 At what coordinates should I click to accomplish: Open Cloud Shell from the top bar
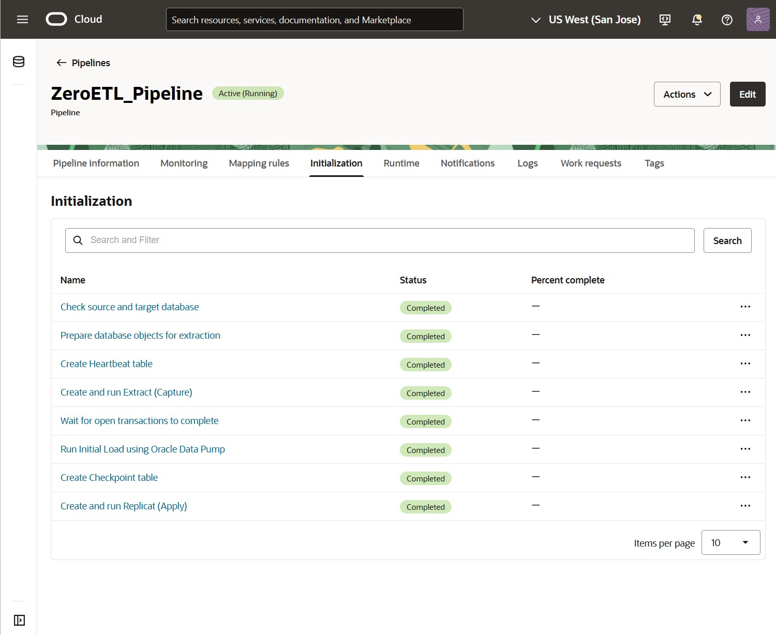664,20
